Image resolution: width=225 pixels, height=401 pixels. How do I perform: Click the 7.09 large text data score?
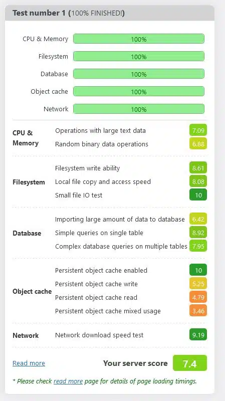198,130
